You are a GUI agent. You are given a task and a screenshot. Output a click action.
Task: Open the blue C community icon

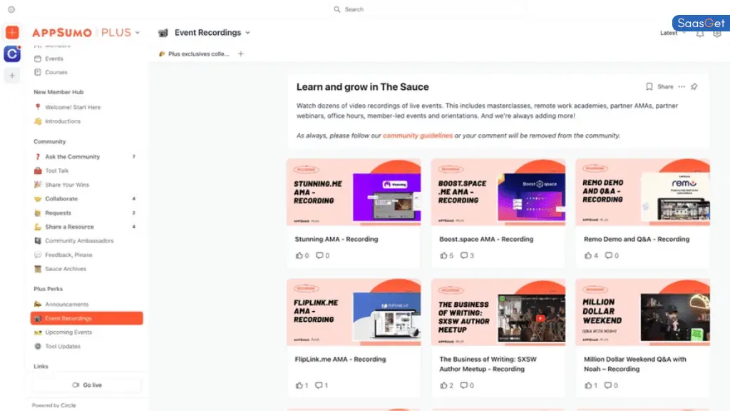coord(12,54)
